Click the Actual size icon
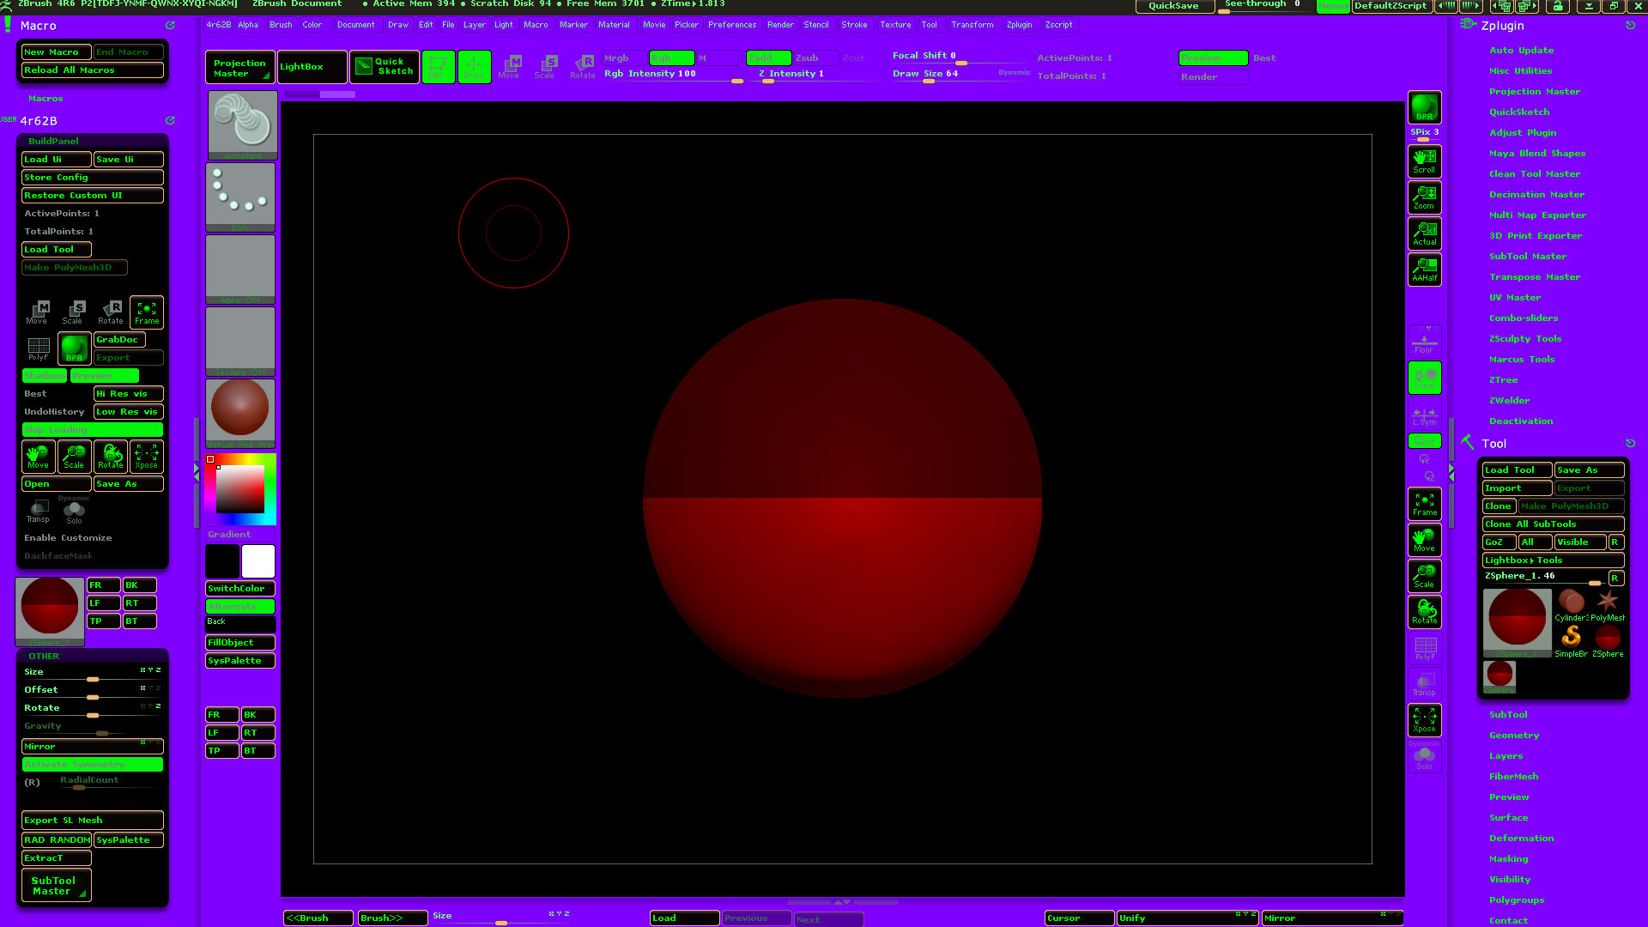Image resolution: width=1648 pixels, height=927 pixels. [x=1424, y=233]
